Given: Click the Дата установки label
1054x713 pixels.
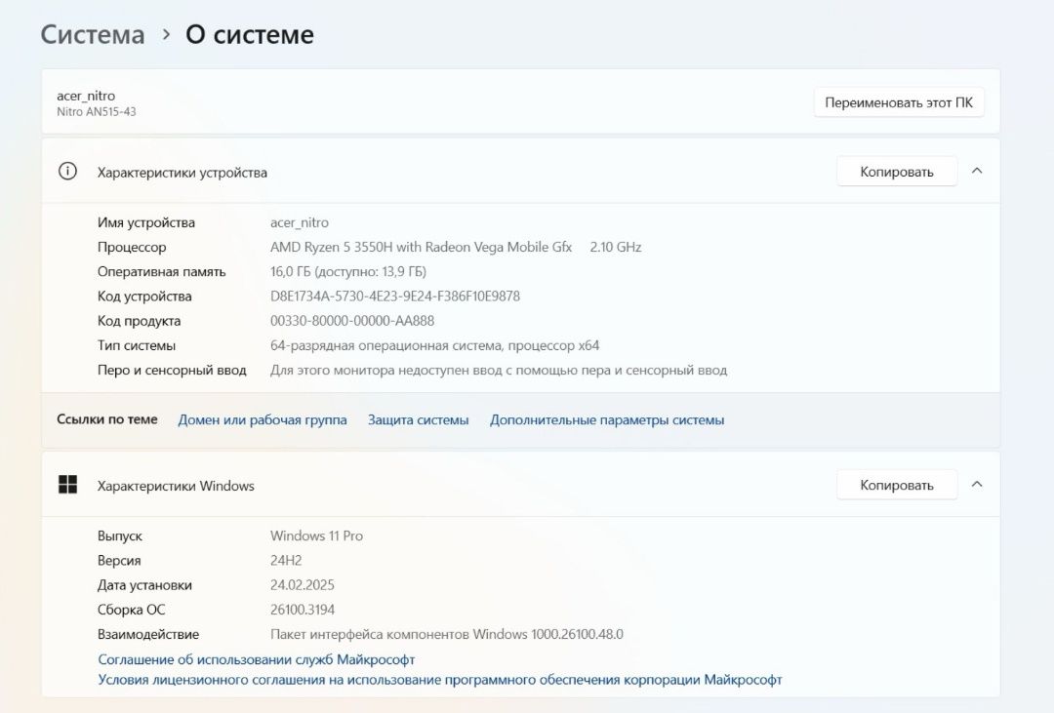Looking at the screenshot, I should [144, 584].
